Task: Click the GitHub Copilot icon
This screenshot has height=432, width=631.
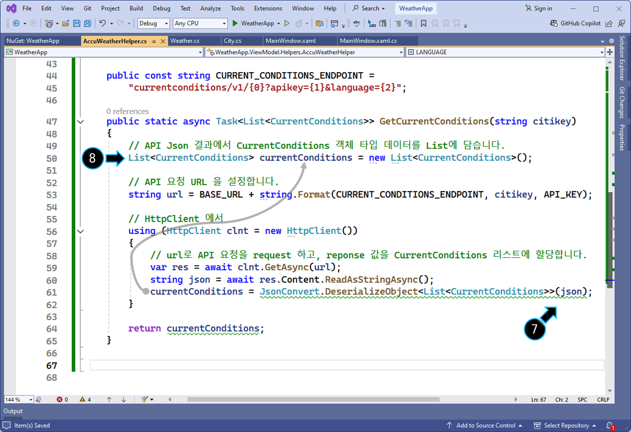Action: [x=554, y=23]
